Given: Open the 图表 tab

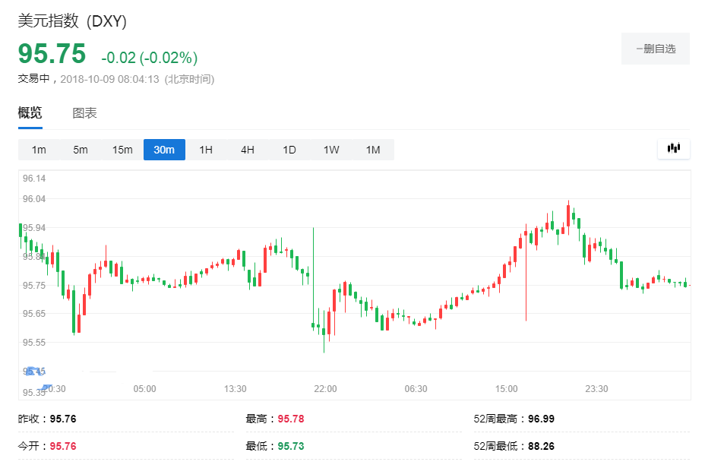Looking at the screenshot, I should [x=84, y=113].
